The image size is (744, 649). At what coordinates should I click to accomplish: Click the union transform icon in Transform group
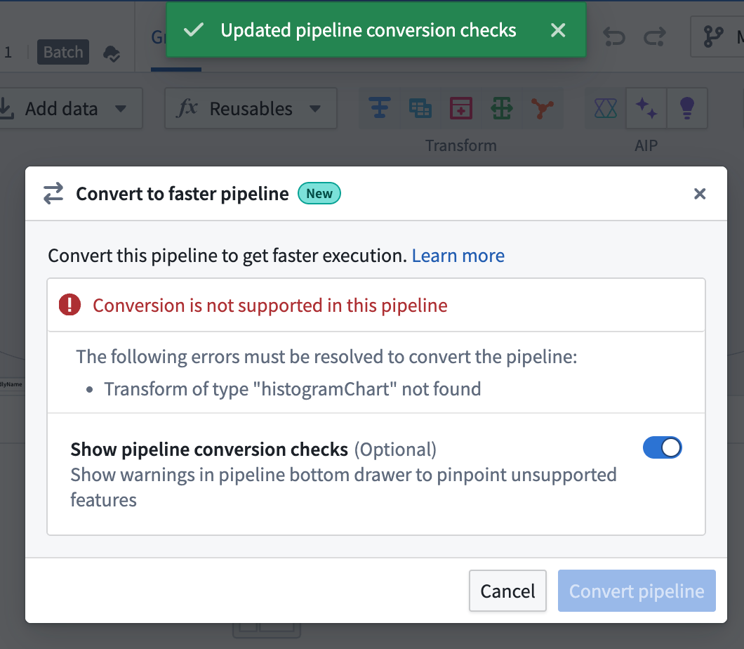pyautogui.click(x=500, y=108)
